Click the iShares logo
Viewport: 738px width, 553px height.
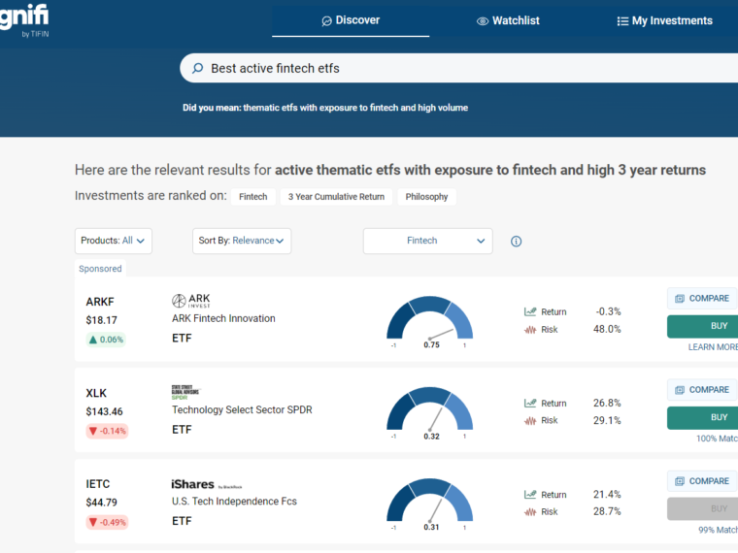pyautogui.click(x=207, y=484)
